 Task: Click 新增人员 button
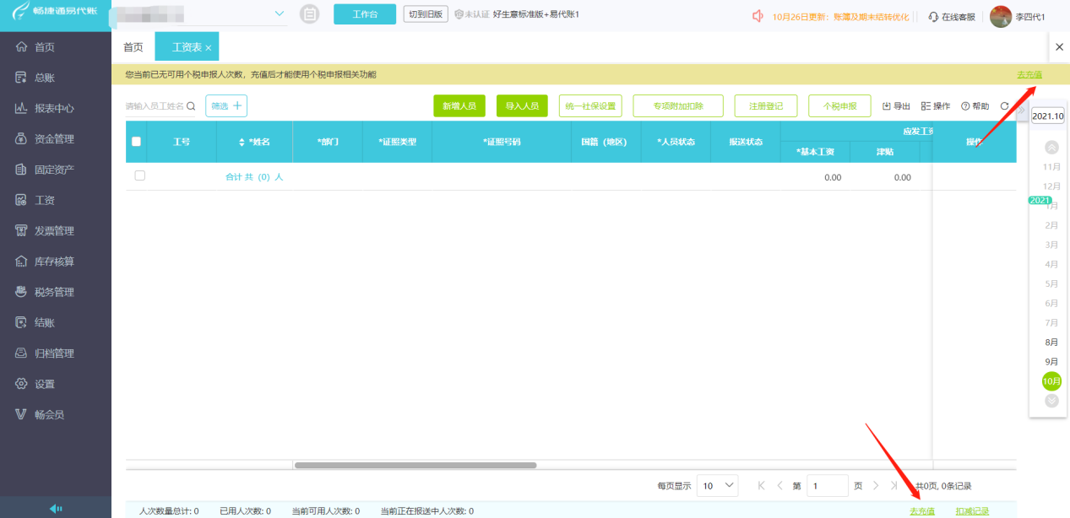tap(459, 105)
